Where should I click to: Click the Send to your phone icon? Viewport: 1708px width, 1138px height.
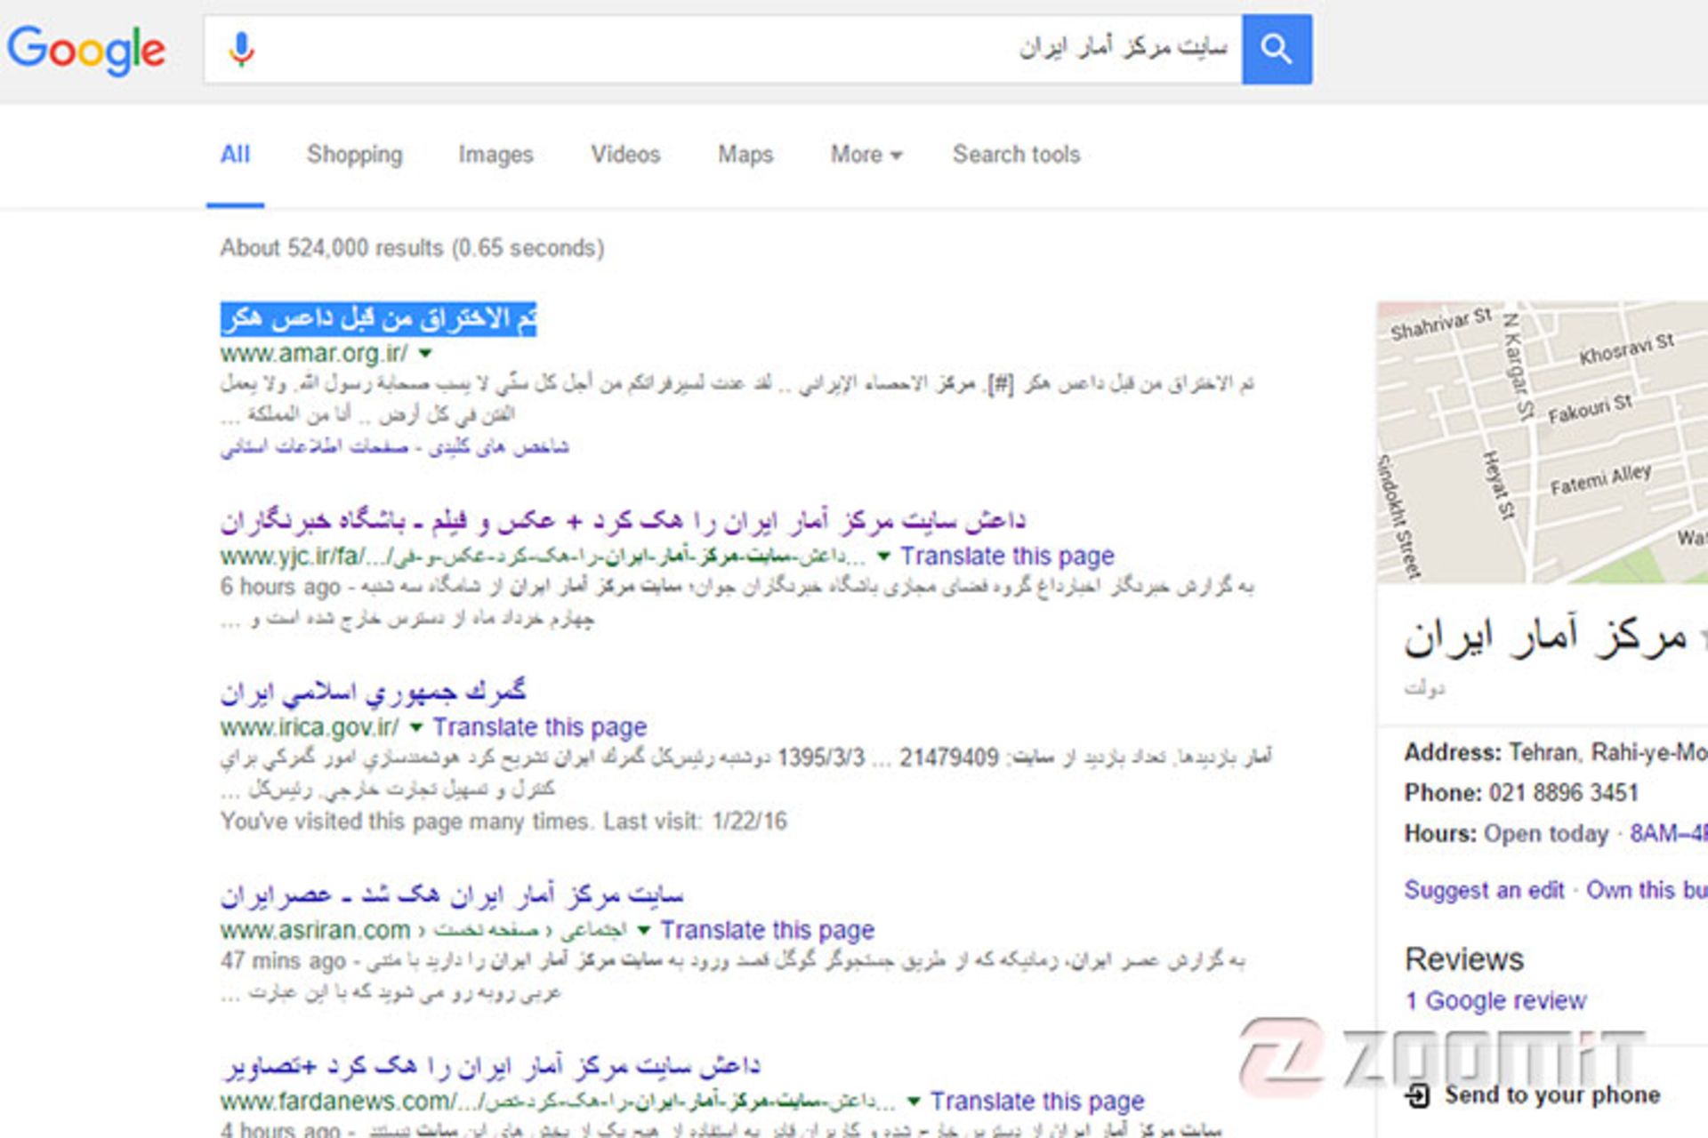[x=1418, y=1095]
